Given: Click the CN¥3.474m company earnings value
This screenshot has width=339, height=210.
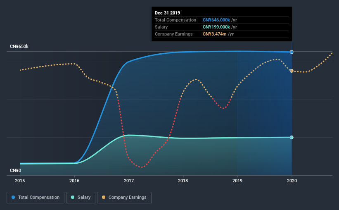Looking at the screenshot, I should click(214, 34).
